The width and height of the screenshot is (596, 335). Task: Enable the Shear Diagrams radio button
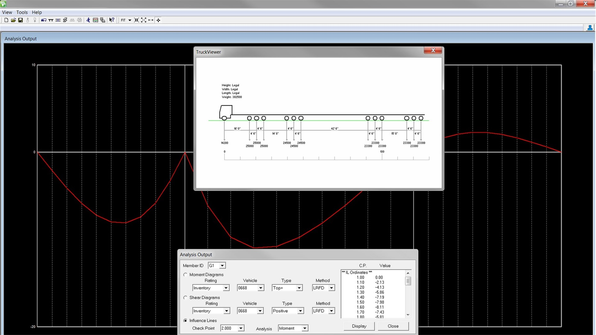click(x=185, y=297)
